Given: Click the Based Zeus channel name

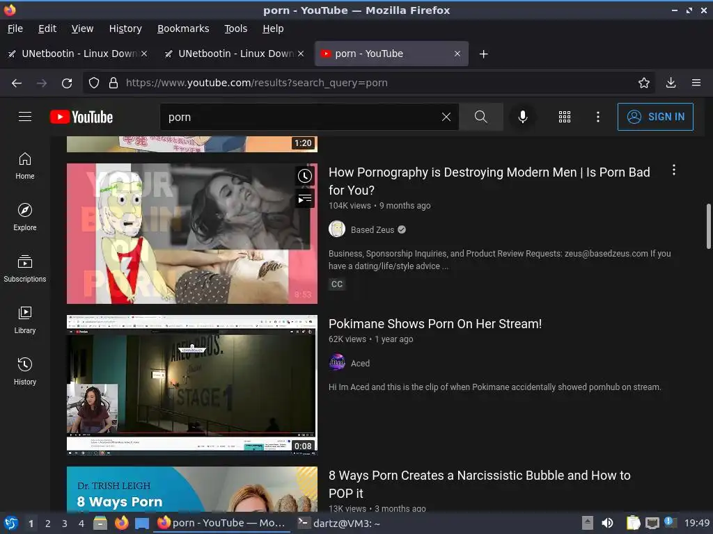Looking at the screenshot, I should click(372, 229).
